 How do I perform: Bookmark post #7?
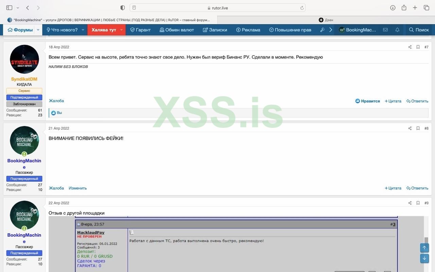(418, 47)
